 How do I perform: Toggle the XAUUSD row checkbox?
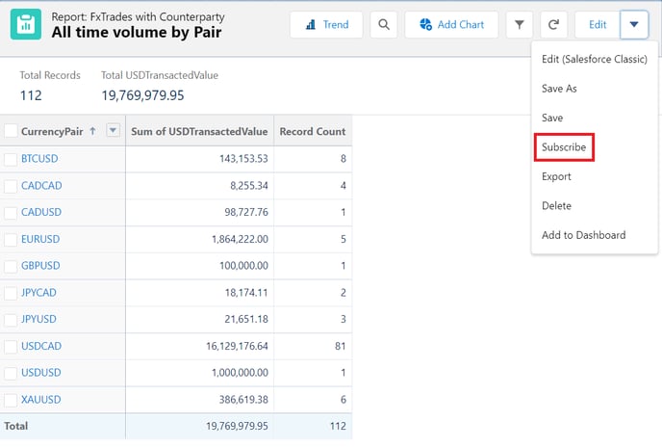tap(11, 399)
